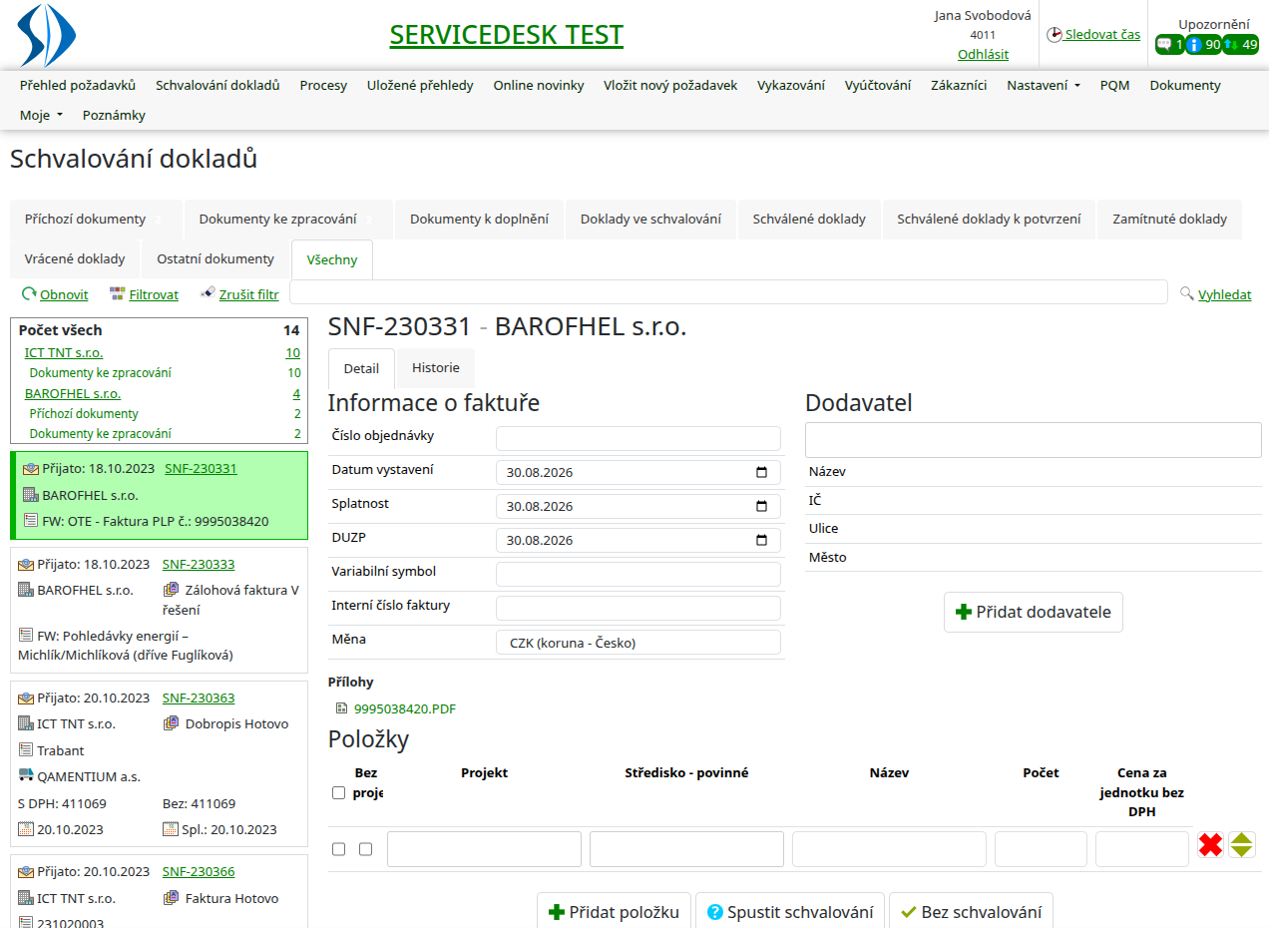Open the 9995038420.PDF attachment link
Screen dimensions: 1269x928
pos(405,709)
